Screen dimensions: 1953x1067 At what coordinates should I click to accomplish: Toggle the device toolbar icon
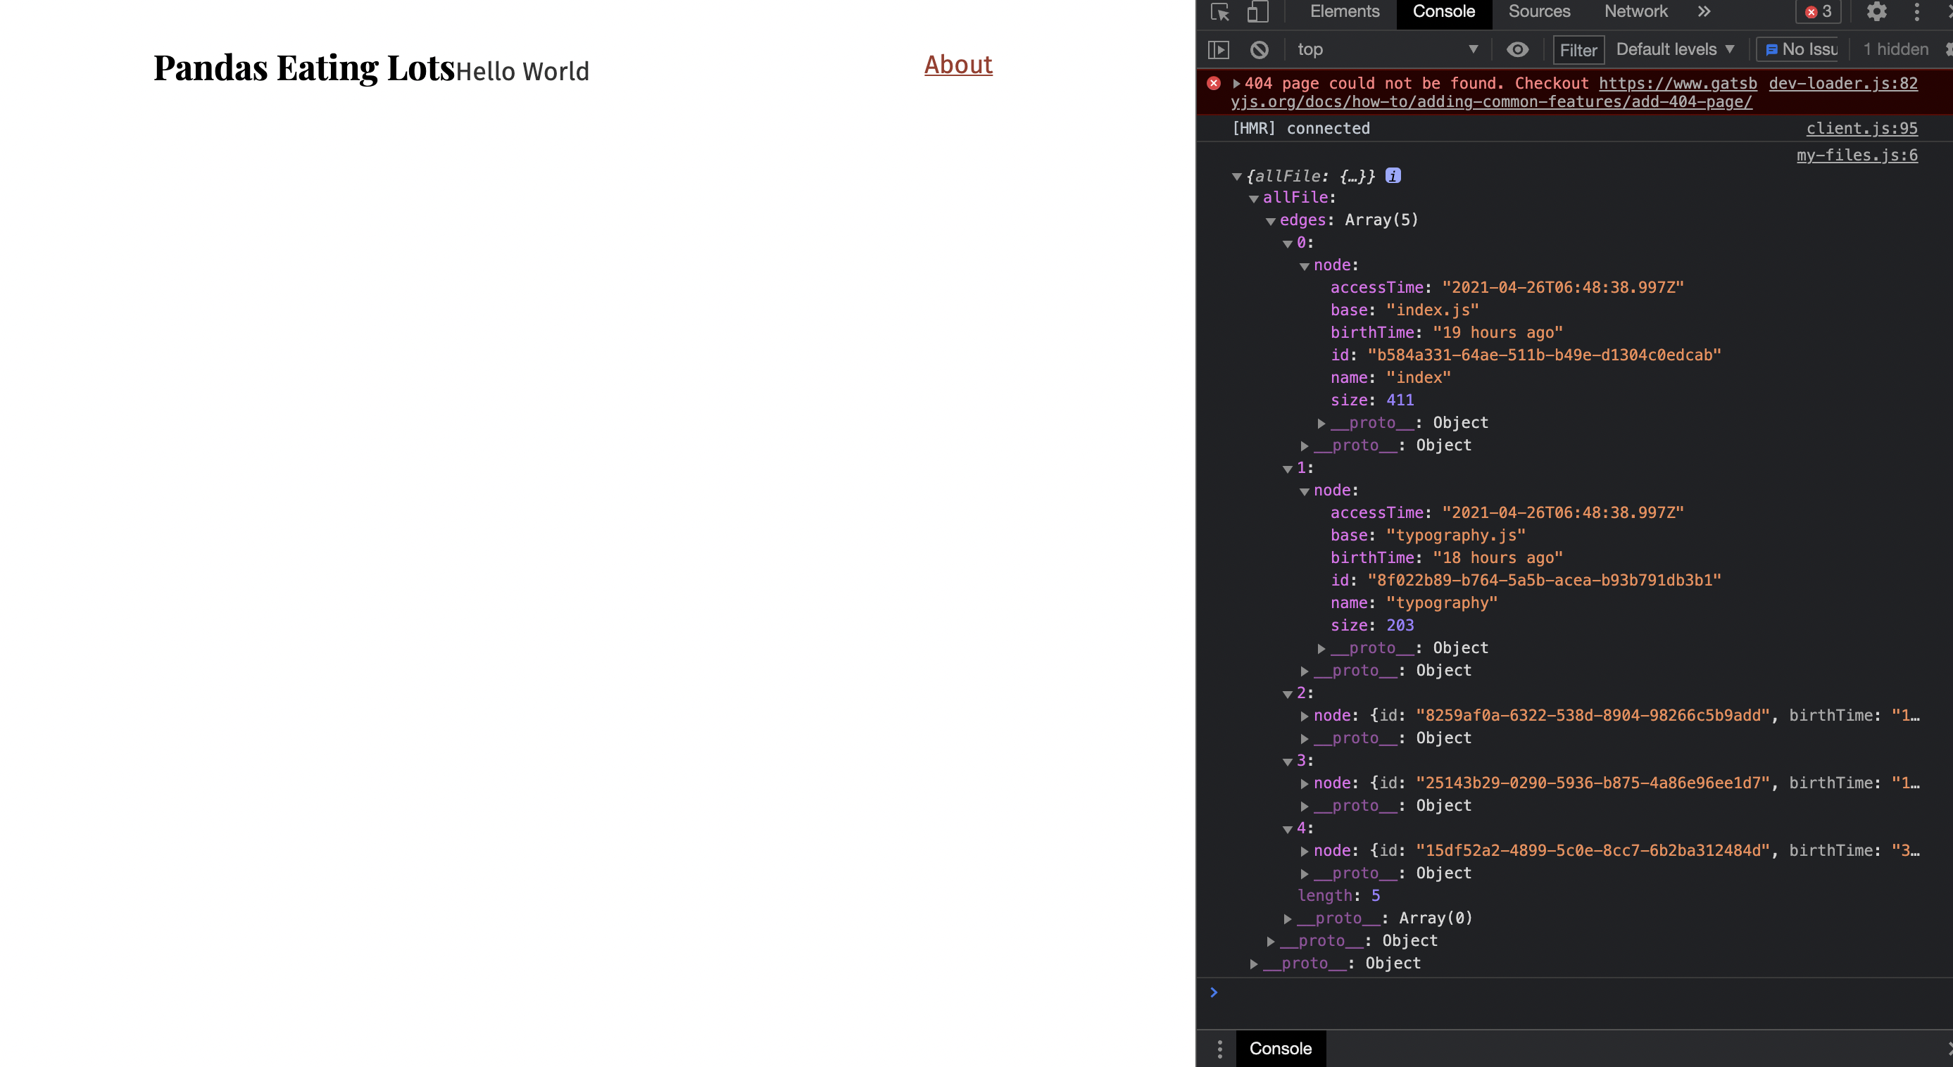pyautogui.click(x=1258, y=11)
